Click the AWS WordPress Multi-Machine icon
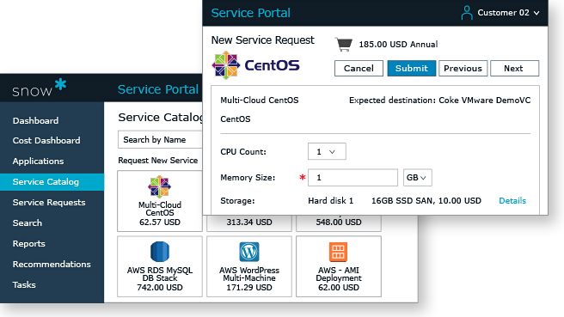The width and height of the screenshot is (564, 317). pyautogui.click(x=249, y=252)
